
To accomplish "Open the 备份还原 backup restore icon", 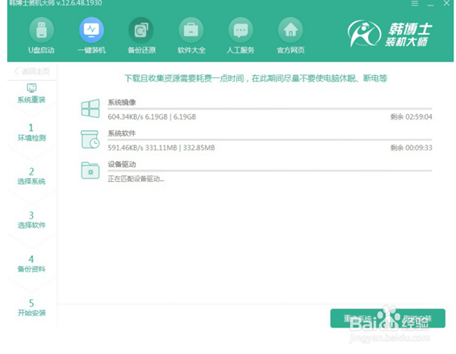I will 141,30.
